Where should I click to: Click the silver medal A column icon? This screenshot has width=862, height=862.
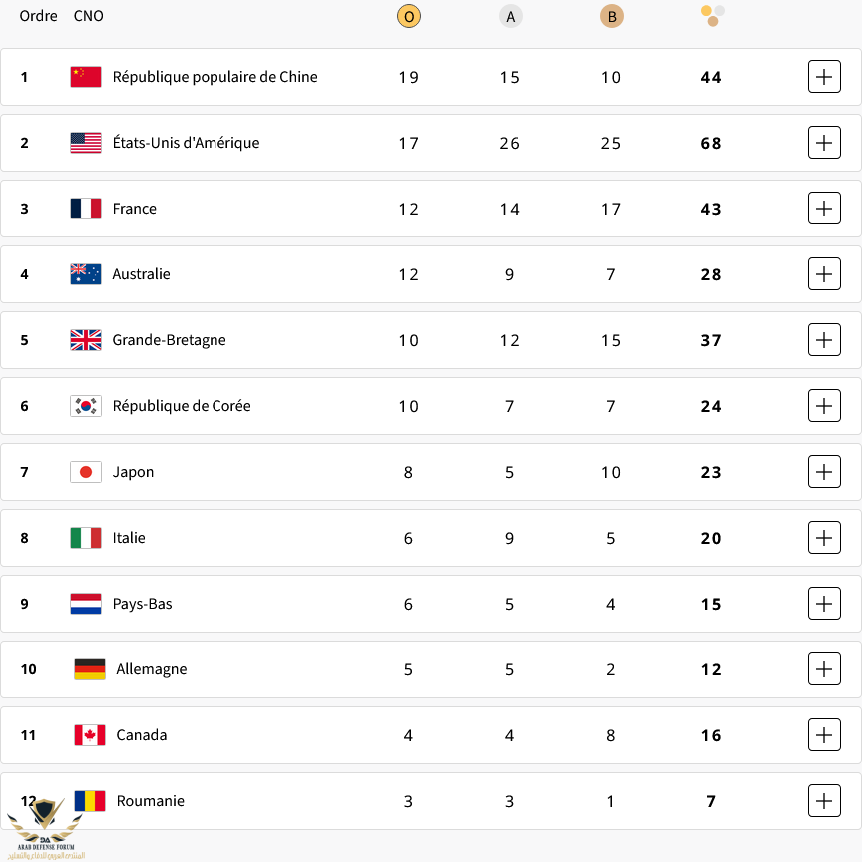[510, 17]
